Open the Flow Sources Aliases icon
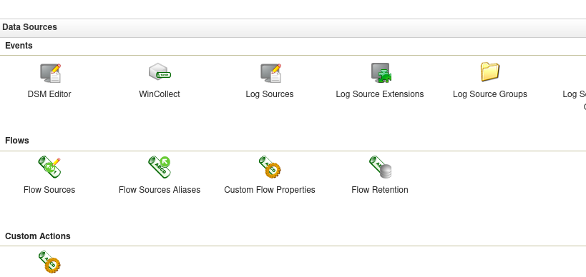 (160, 166)
